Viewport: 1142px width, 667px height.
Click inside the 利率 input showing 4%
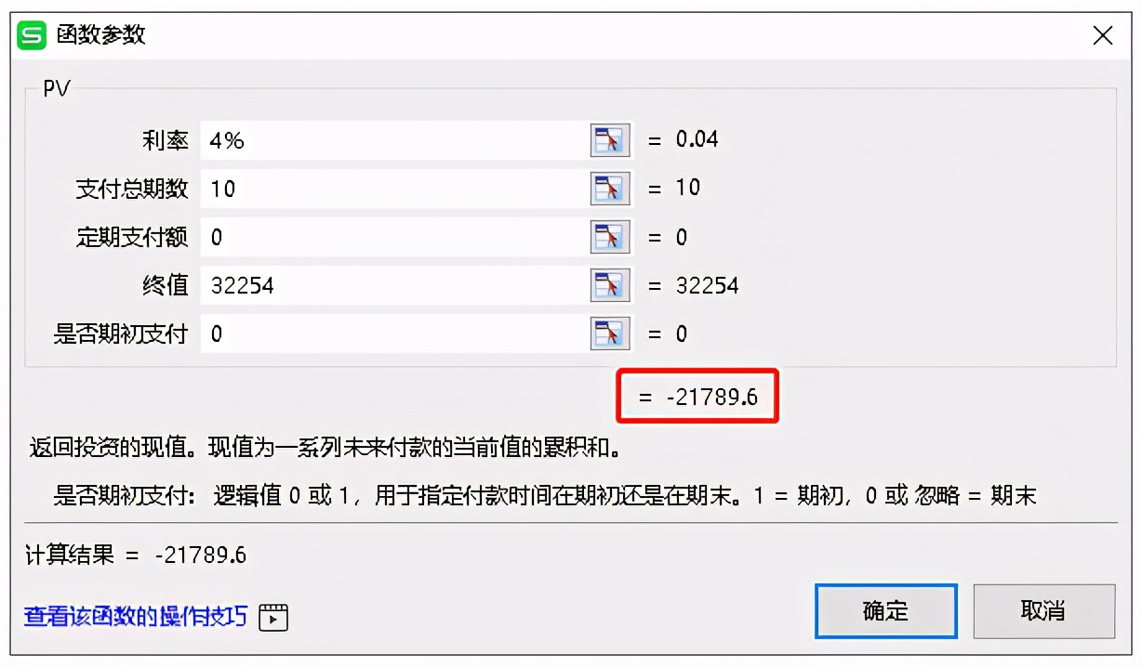point(391,139)
